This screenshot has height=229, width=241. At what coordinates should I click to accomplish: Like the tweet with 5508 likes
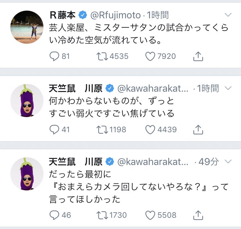[x=150, y=215]
